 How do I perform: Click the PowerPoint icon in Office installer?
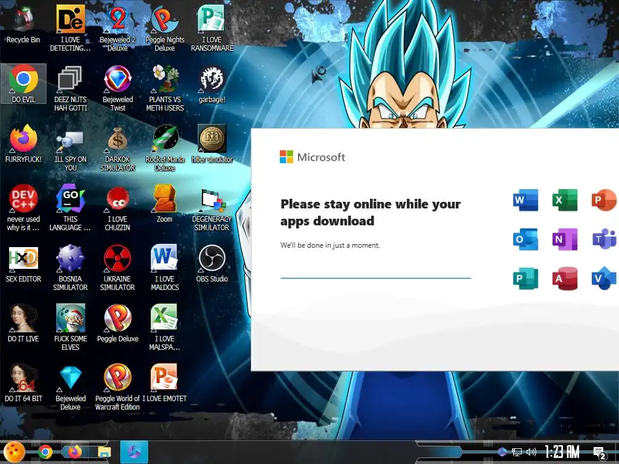pyautogui.click(x=604, y=200)
